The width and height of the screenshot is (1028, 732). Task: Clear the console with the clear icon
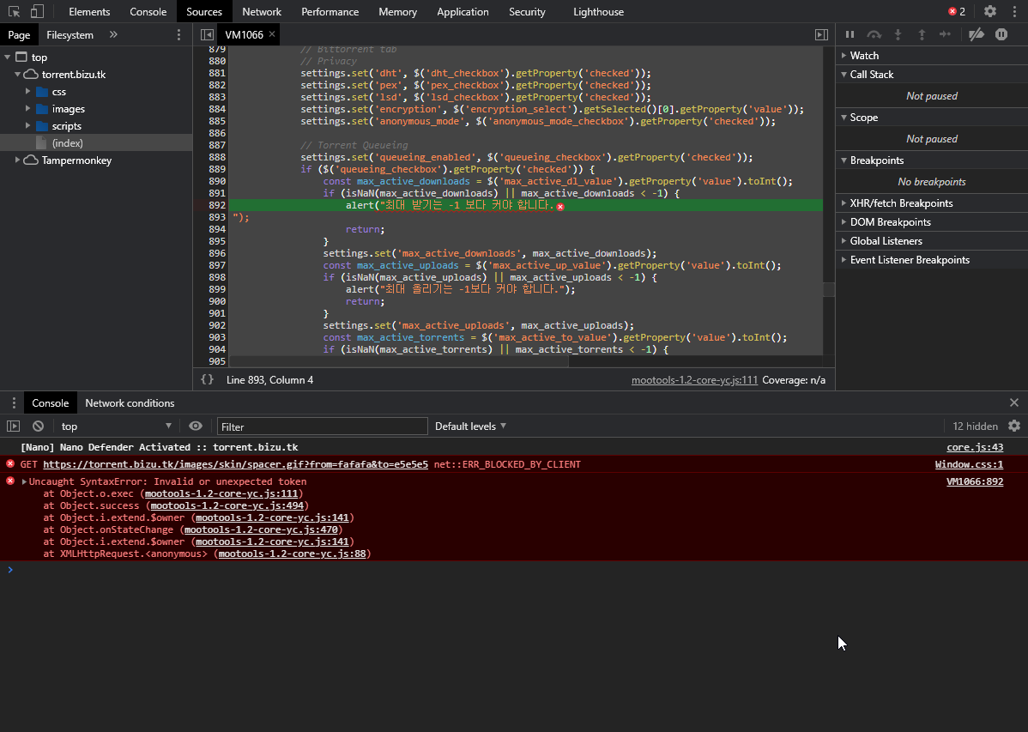[37, 426]
